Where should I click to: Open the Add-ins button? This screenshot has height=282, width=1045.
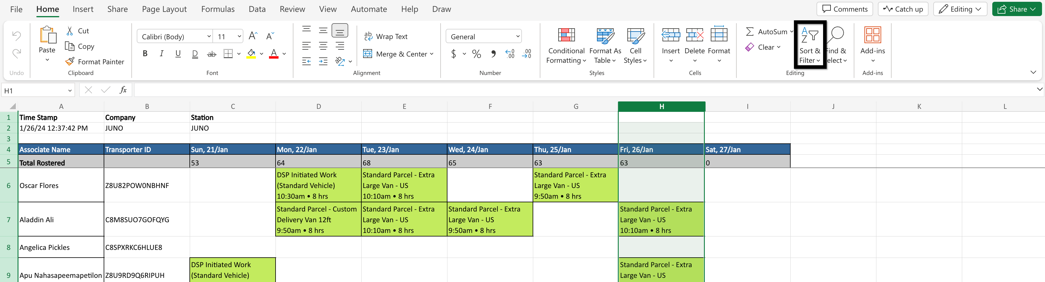(873, 46)
